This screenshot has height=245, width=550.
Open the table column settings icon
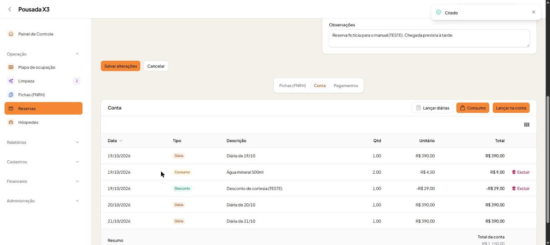click(x=526, y=125)
